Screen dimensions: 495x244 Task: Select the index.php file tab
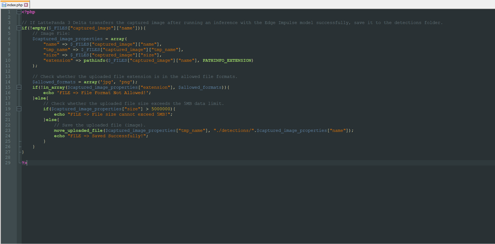click(x=15, y=5)
